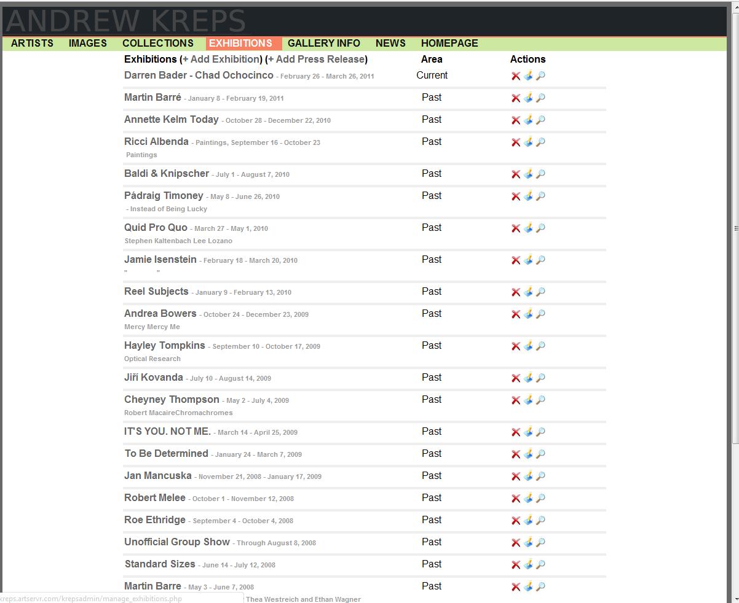View the Pádraig Timoney exhibition with magnifier
This screenshot has height=603, width=739.
coord(540,196)
